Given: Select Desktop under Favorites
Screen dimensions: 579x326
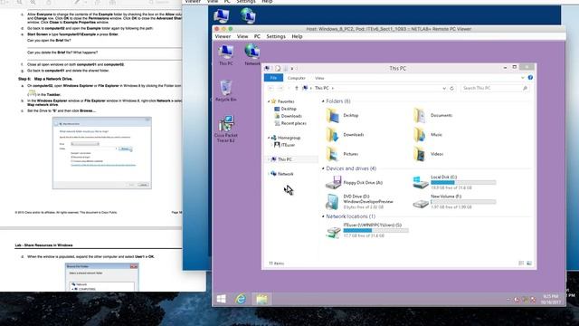Looking at the screenshot, I should coord(285,109).
